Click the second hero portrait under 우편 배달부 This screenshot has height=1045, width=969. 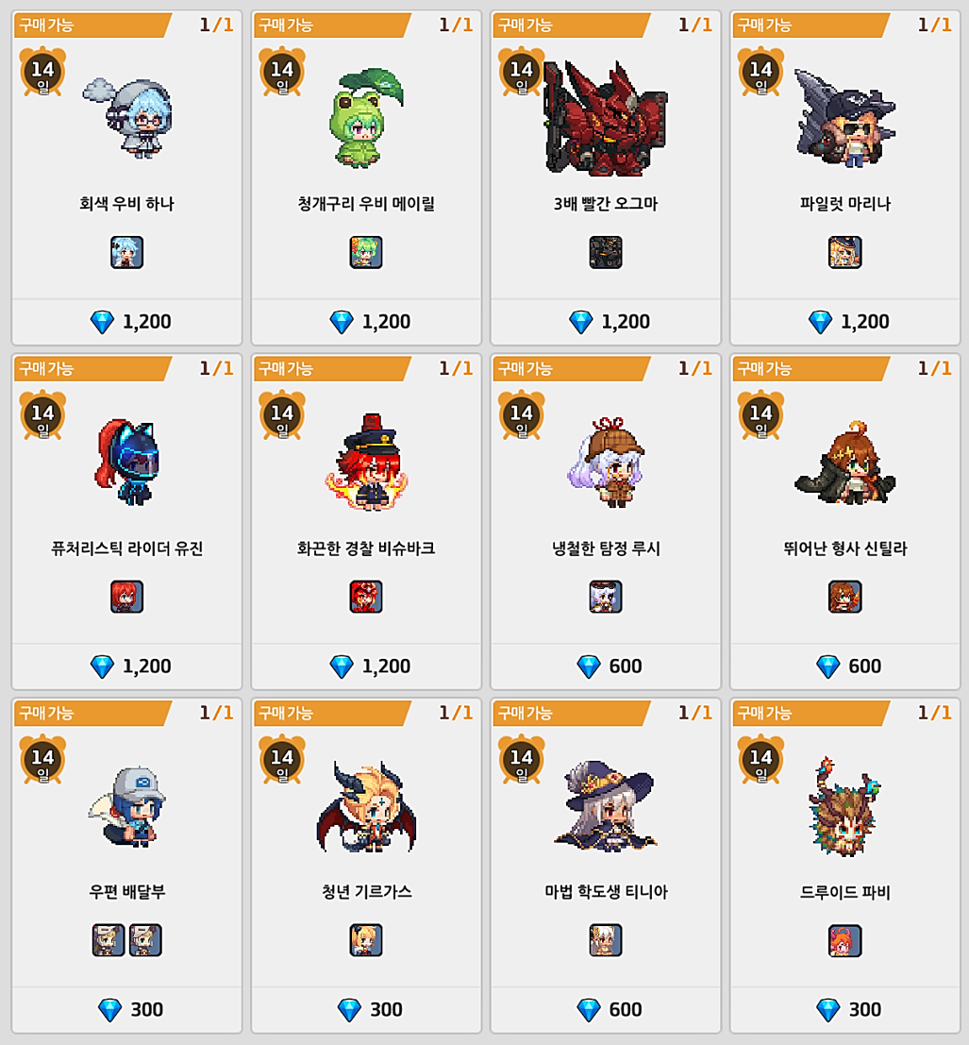click(x=145, y=940)
